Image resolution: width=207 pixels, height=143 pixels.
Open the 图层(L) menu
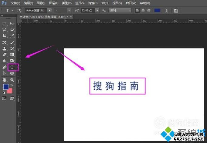pos(54,3)
